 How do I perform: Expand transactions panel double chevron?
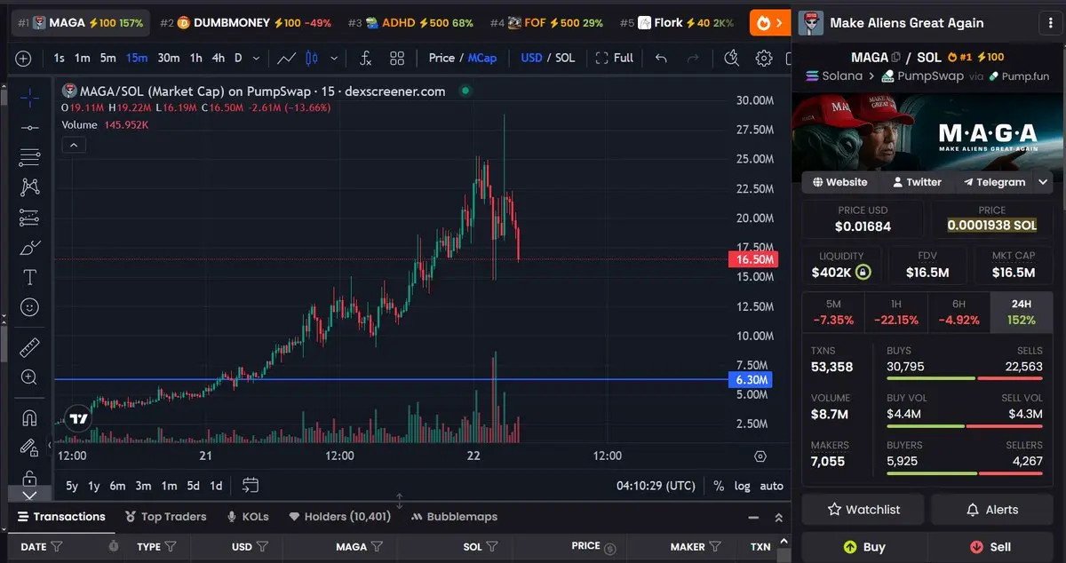pos(778,518)
